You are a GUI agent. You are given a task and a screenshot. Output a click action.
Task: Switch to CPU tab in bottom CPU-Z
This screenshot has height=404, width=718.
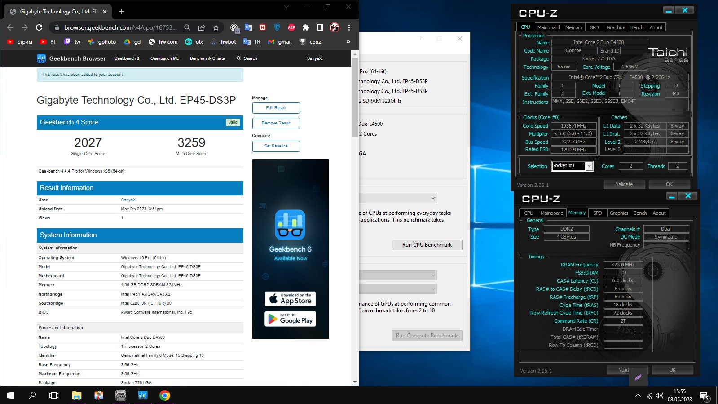(529, 213)
